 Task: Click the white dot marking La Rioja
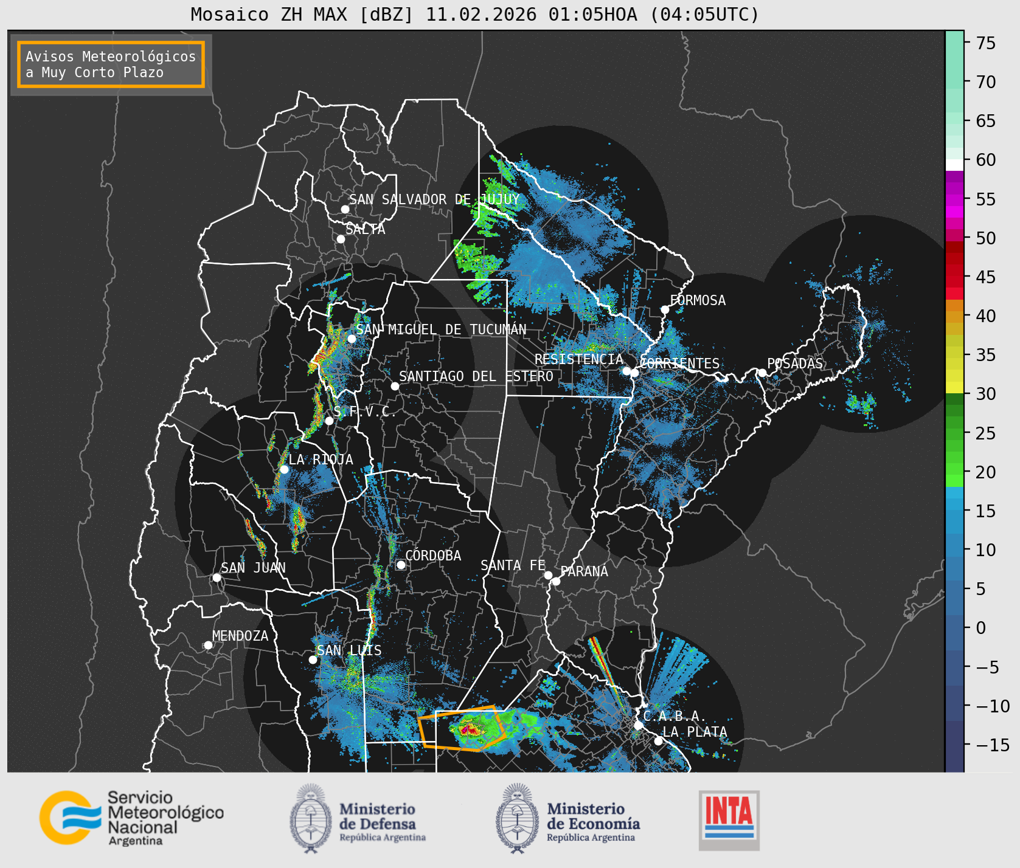[284, 469]
